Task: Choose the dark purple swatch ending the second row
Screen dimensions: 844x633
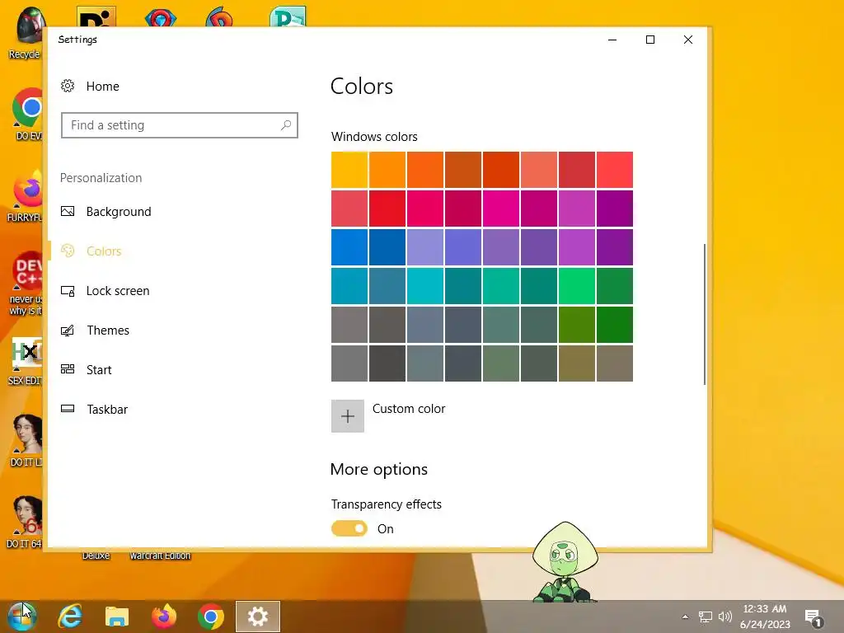Action: (x=615, y=209)
